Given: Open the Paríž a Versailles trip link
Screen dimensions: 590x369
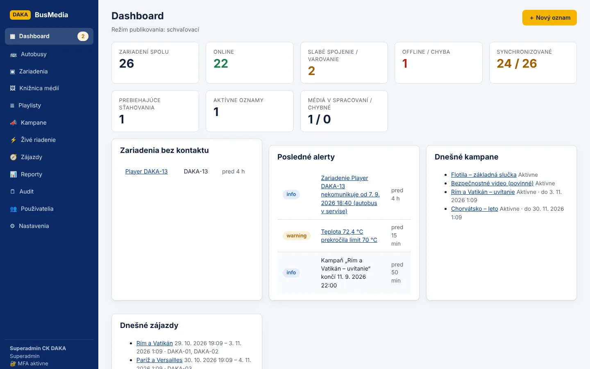Looking at the screenshot, I should (159, 360).
